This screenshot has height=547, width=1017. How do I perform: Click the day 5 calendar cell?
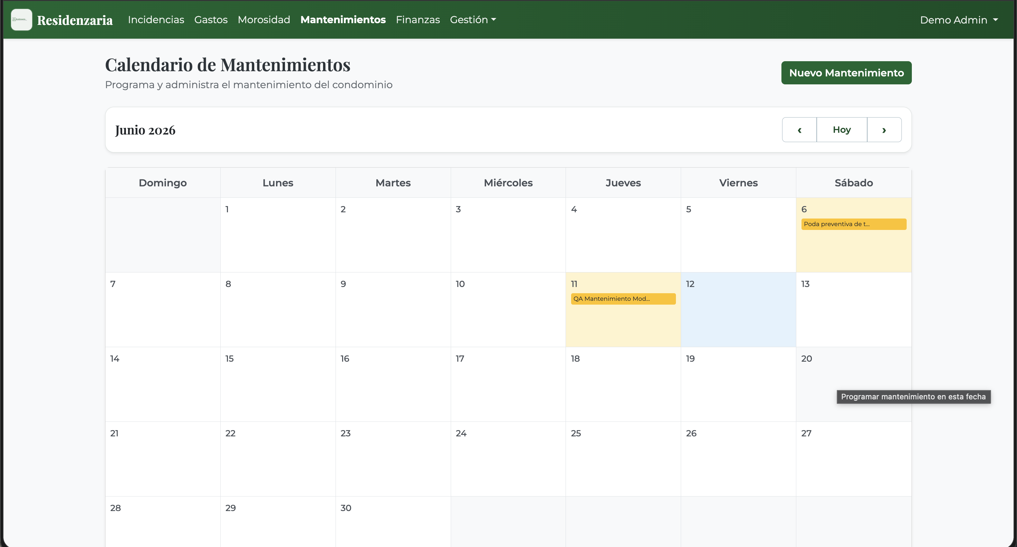(x=738, y=235)
